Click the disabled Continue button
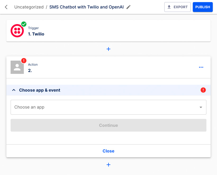 click(x=108, y=125)
